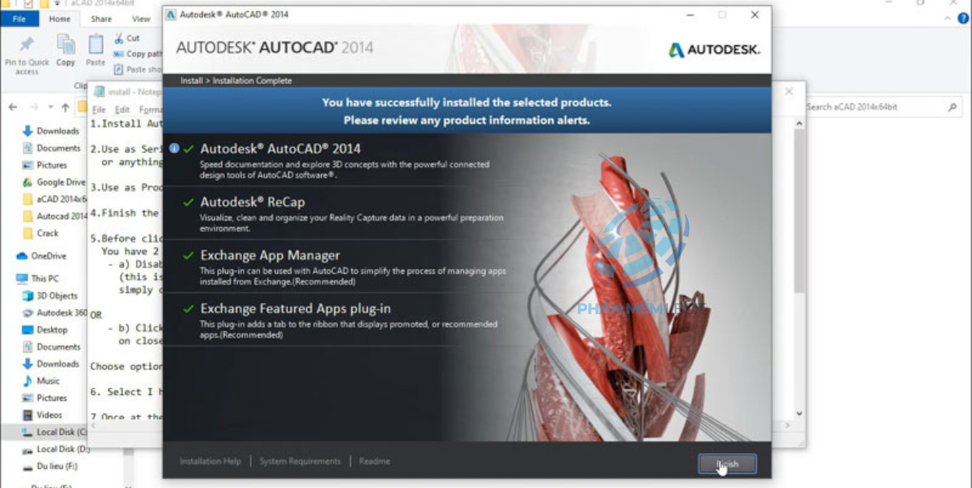The width and height of the screenshot is (972, 488).
Task: Click the magnifier icon in the Explorer search box
Action: 953,107
